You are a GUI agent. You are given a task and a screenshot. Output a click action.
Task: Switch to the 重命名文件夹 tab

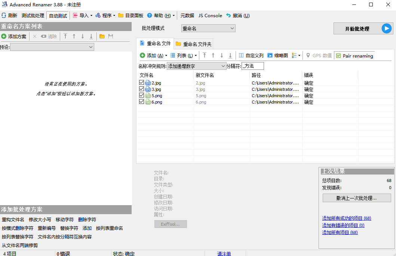click(x=193, y=43)
